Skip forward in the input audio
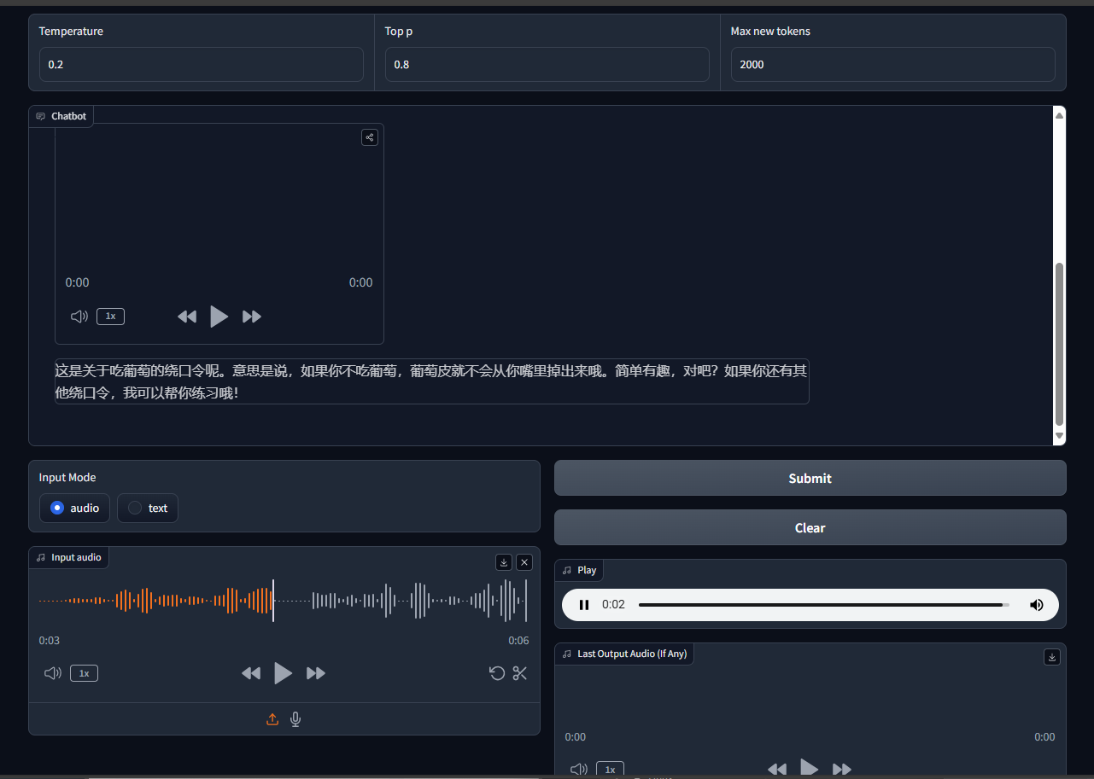The height and width of the screenshot is (779, 1094). (x=316, y=673)
